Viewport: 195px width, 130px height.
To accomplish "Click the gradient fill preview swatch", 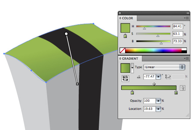I will [125, 68].
